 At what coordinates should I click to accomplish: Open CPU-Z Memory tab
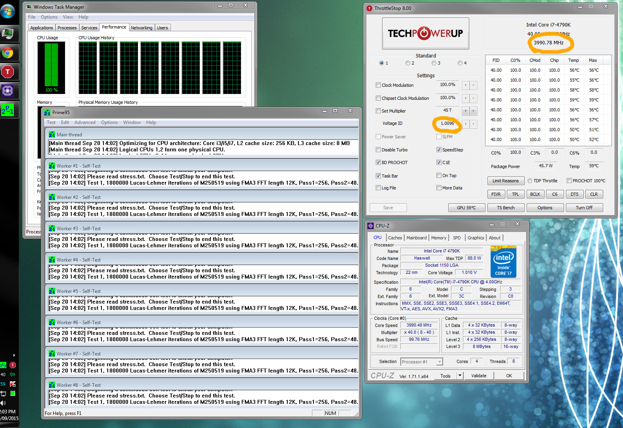(439, 238)
